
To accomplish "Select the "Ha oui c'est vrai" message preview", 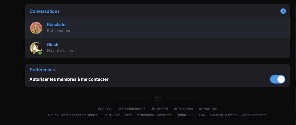I will [x=62, y=51].
